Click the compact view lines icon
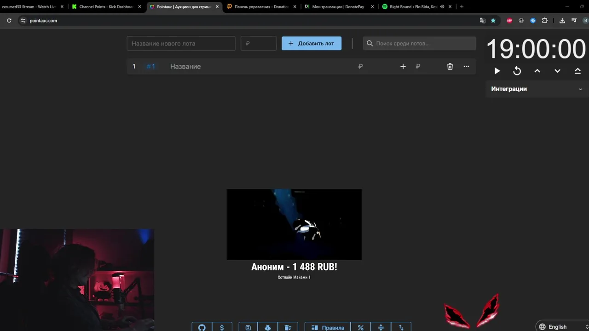Screen dimensions: 589x331 tap(381, 327)
